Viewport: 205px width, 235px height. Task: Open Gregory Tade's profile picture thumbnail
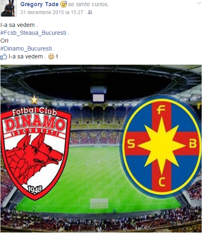coord(9,8)
